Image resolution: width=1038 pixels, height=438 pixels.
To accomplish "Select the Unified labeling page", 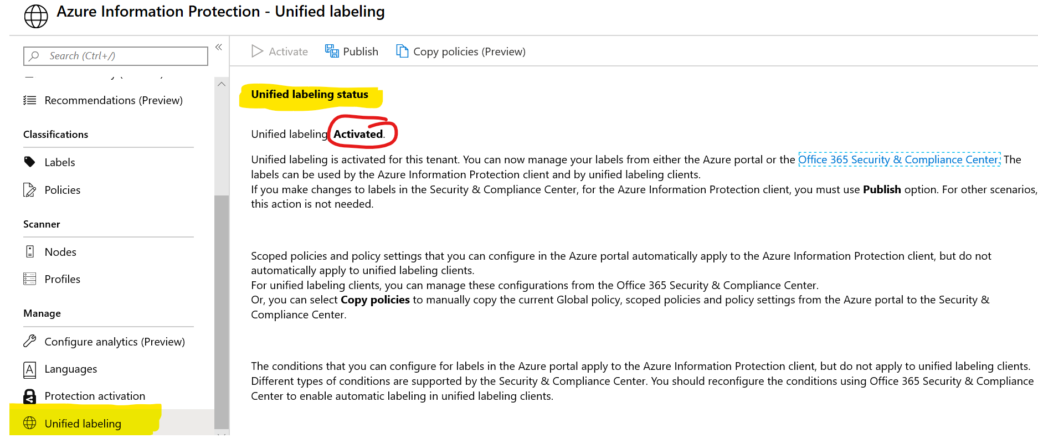I will coord(83,423).
